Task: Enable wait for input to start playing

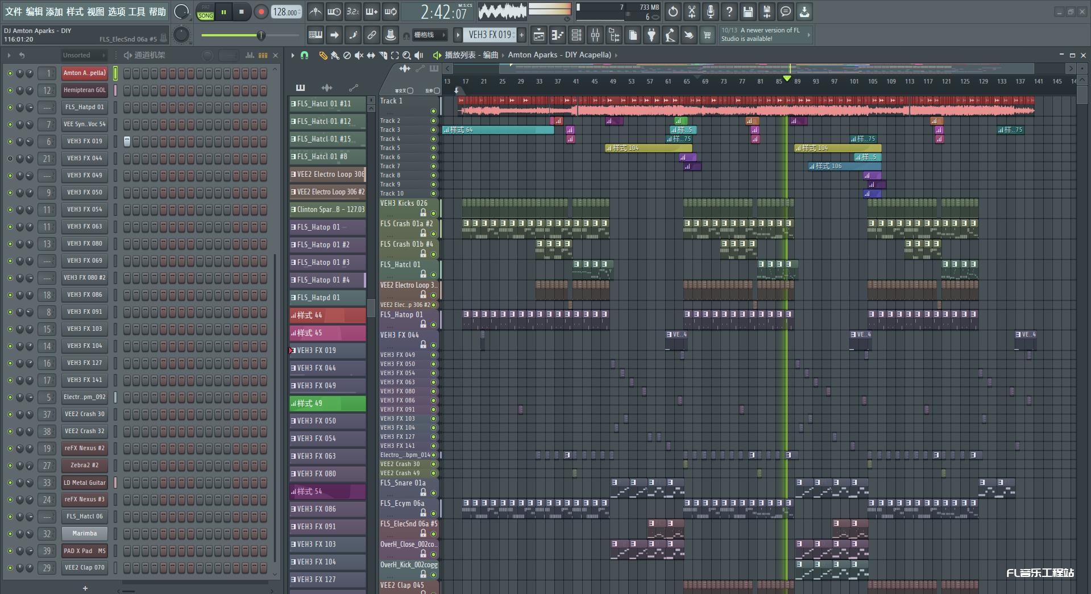Action: click(x=334, y=11)
